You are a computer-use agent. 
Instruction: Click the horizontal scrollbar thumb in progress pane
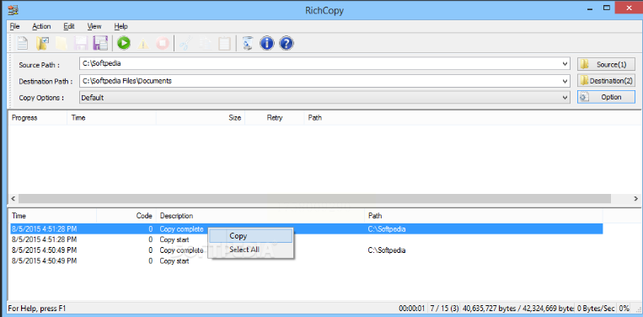point(314,198)
